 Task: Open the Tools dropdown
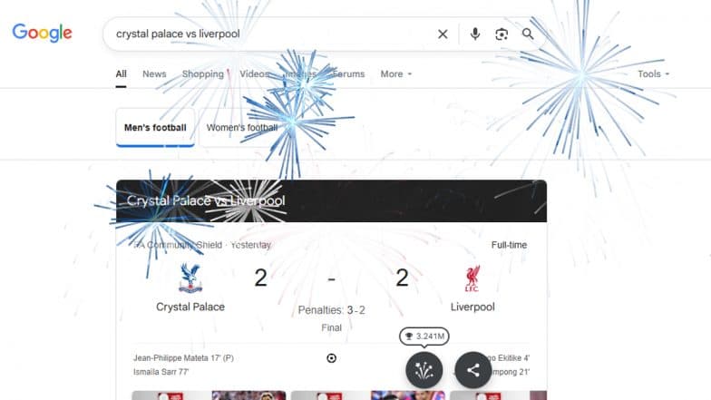653,74
